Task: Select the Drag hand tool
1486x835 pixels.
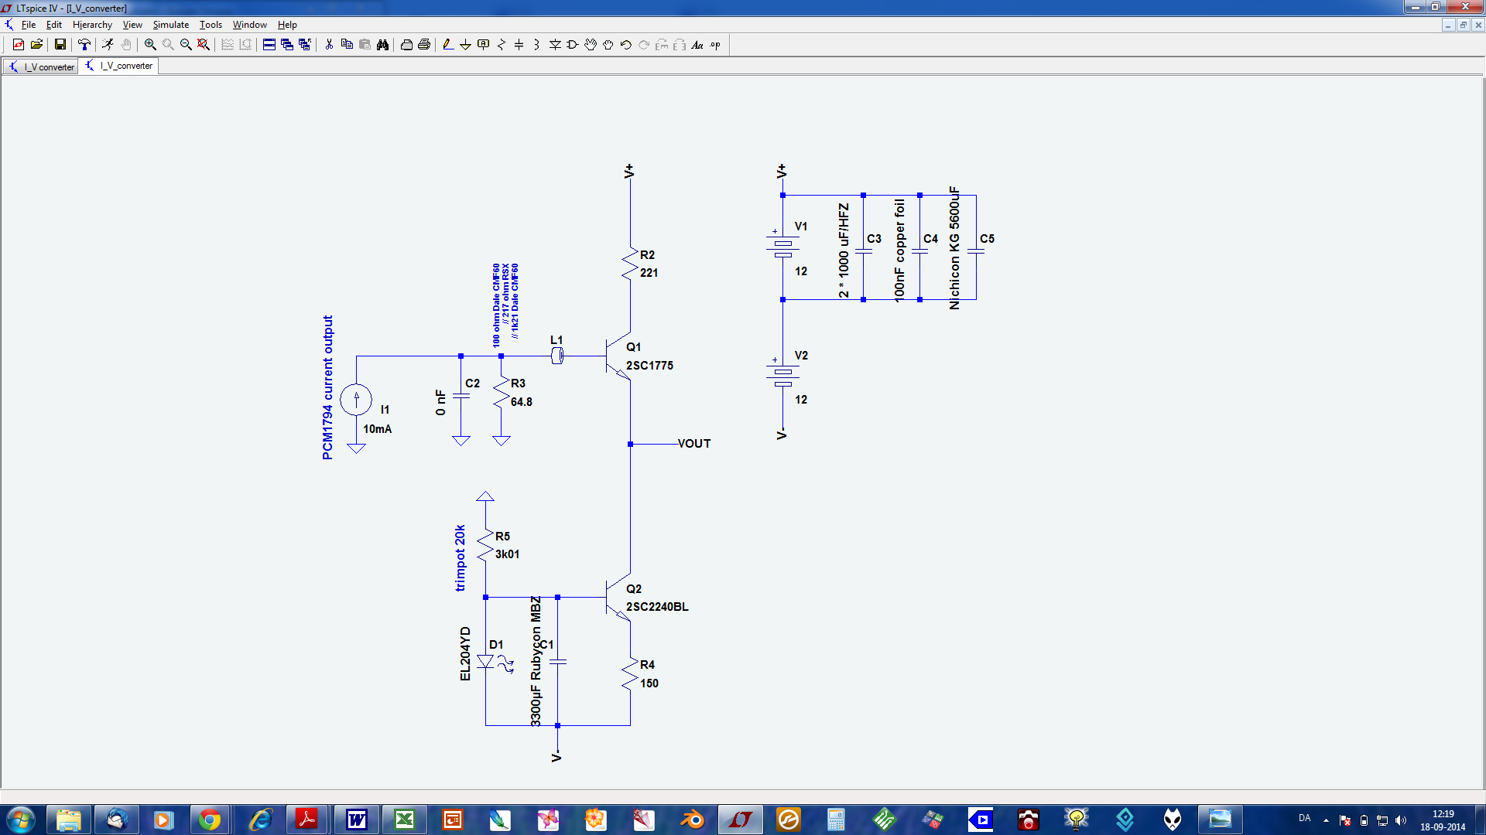Action: (x=608, y=45)
